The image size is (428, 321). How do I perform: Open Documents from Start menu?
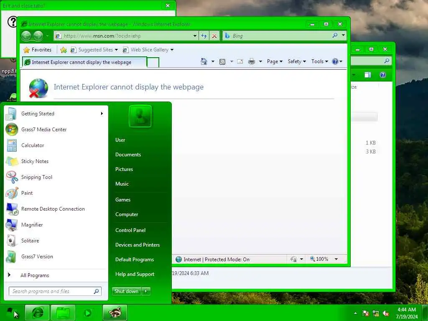pos(128,155)
